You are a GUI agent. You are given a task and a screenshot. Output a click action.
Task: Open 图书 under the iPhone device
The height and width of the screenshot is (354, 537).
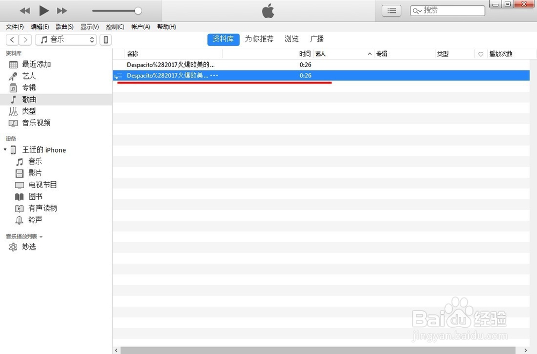35,197
